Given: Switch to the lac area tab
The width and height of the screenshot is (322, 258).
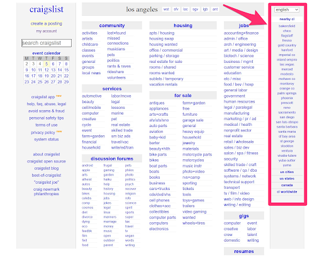Looking at the screenshot, I should coord(186,9).
